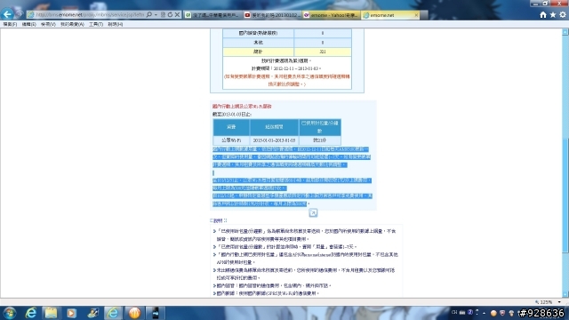Open IE Tools gear icon
This screenshot has width=569, height=320.
pyautogui.click(x=563, y=14)
